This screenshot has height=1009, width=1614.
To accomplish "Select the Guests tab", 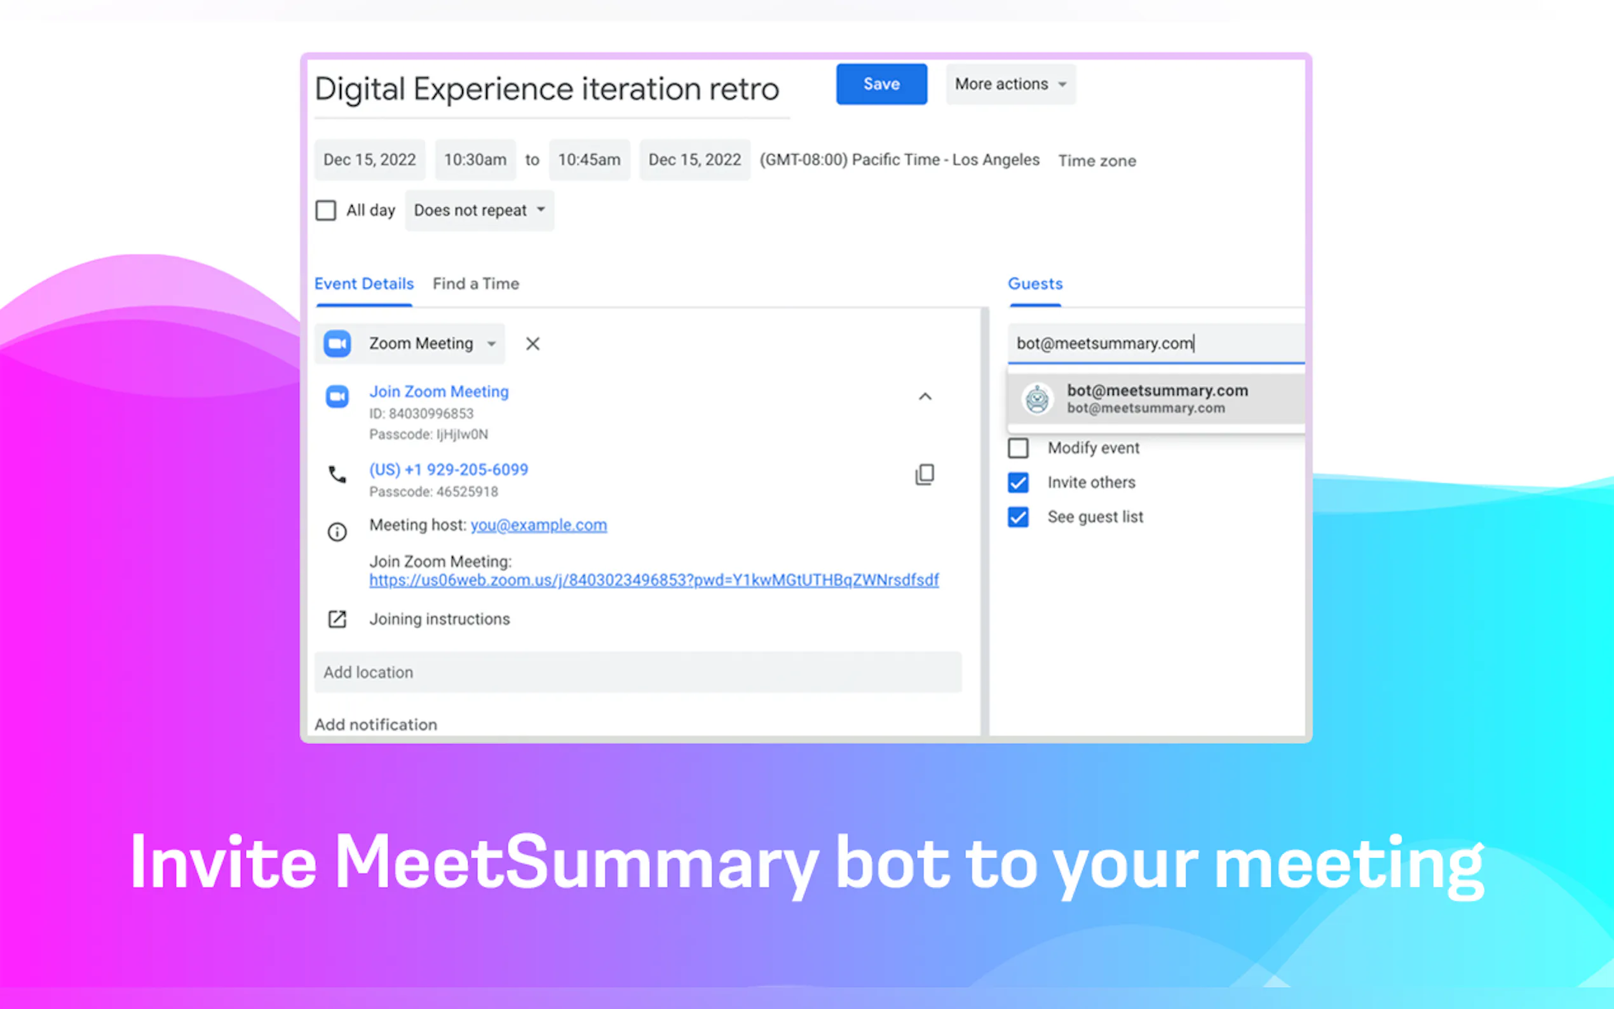I will coord(1034,283).
